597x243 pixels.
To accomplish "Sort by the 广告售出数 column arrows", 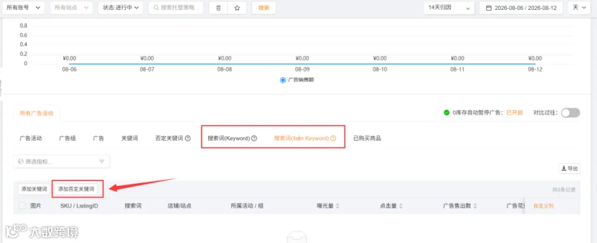I will (x=475, y=206).
